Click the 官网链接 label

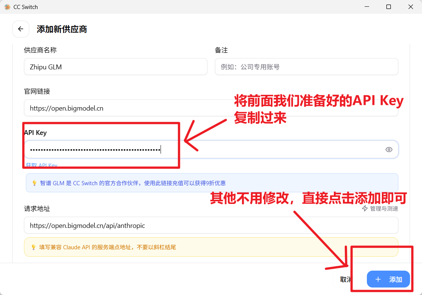click(x=37, y=91)
